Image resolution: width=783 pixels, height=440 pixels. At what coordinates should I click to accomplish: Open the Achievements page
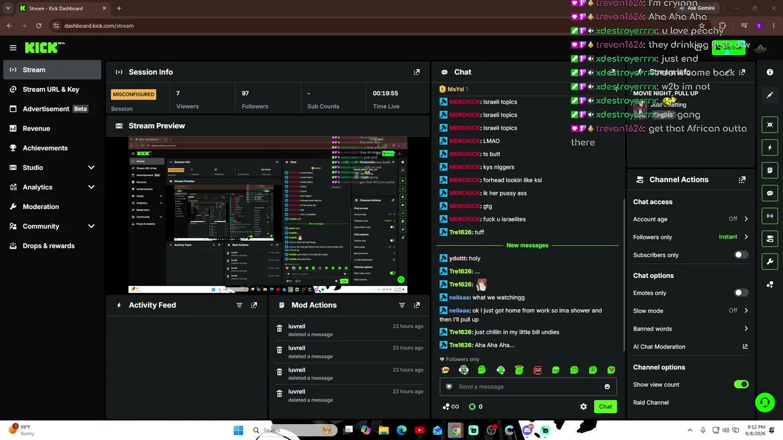coord(52,148)
